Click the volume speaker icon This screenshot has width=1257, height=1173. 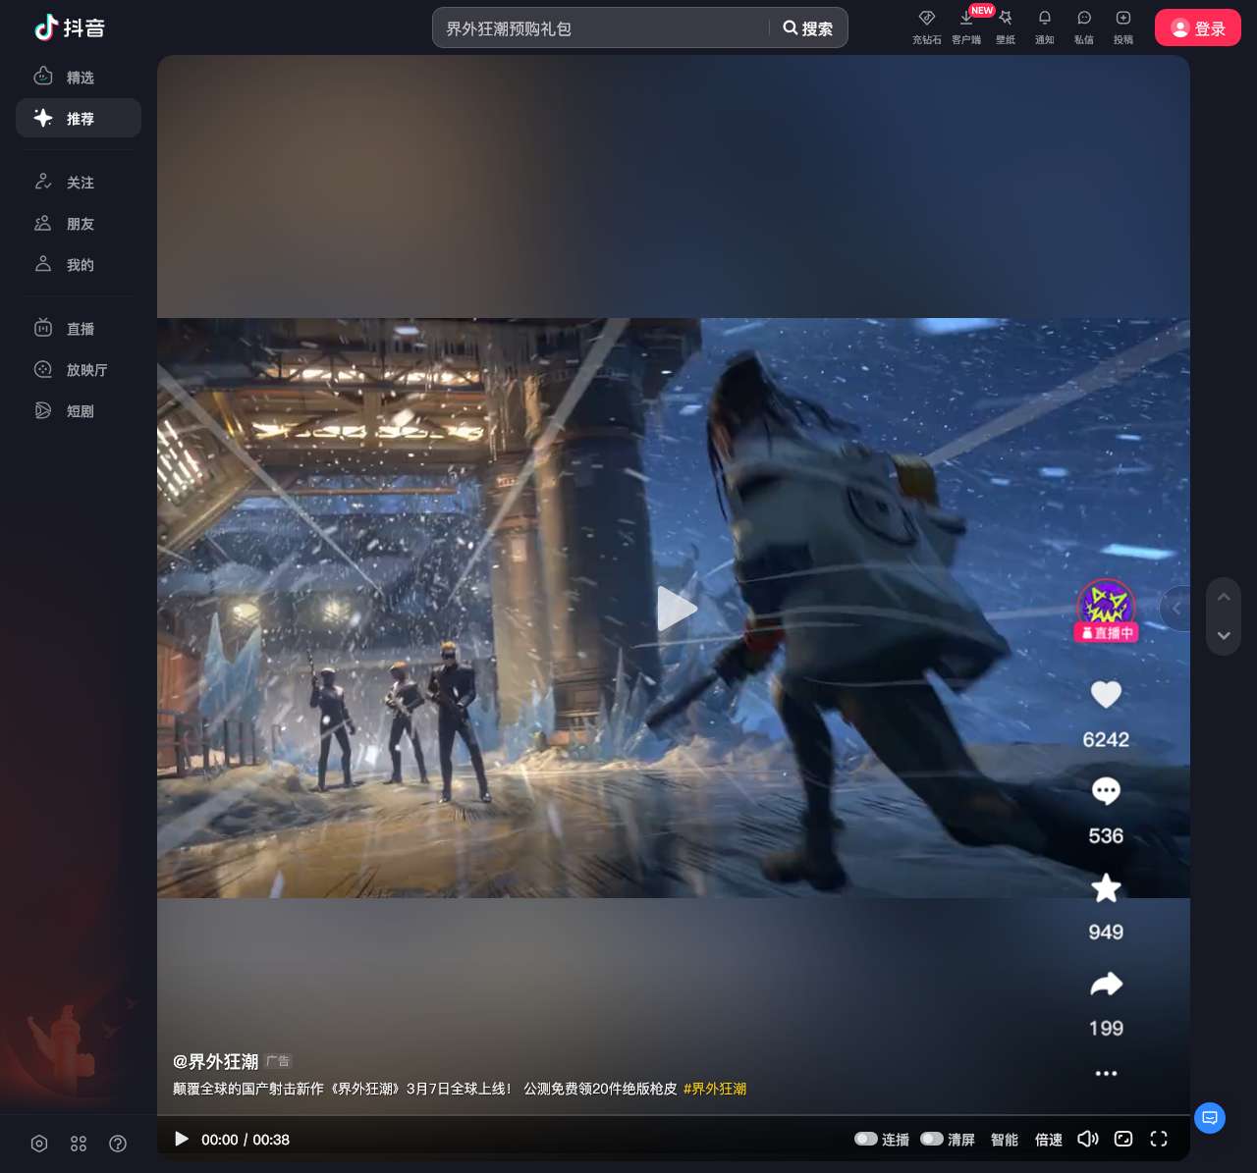[x=1088, y=1139]
